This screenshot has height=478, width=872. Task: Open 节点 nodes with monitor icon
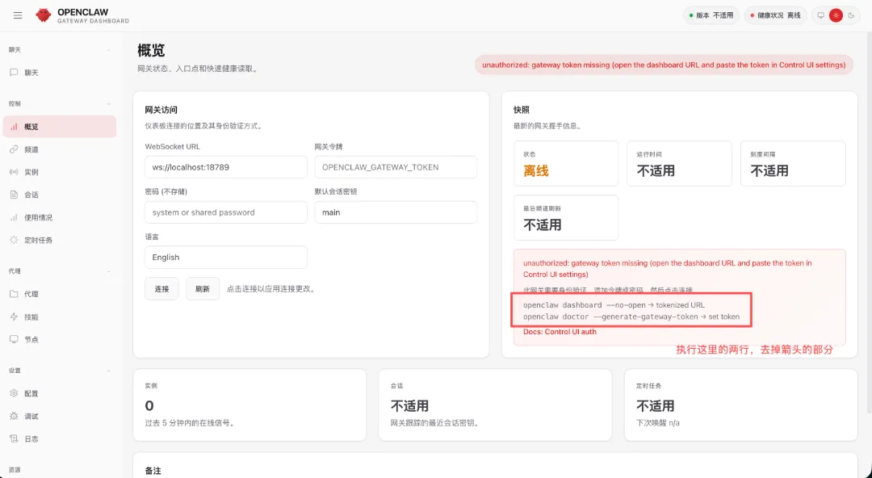coord(60,339)
